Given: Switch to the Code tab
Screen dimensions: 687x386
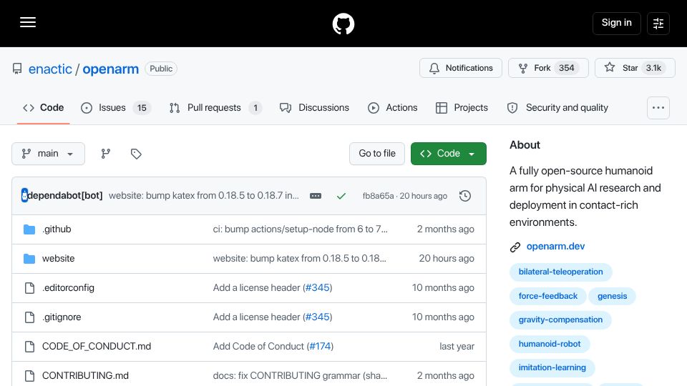Looking at the screenshot, I should pyautogui.click(x=44, y=108).
